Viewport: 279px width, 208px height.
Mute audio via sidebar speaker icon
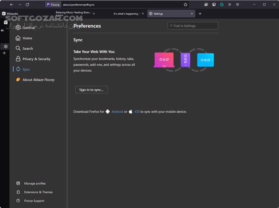2,31
